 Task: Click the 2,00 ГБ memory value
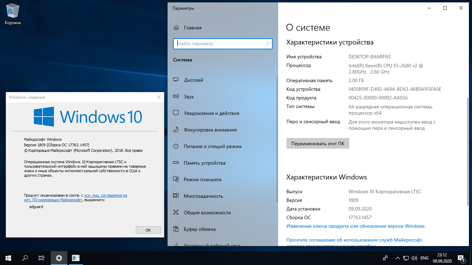pos(356,80)
